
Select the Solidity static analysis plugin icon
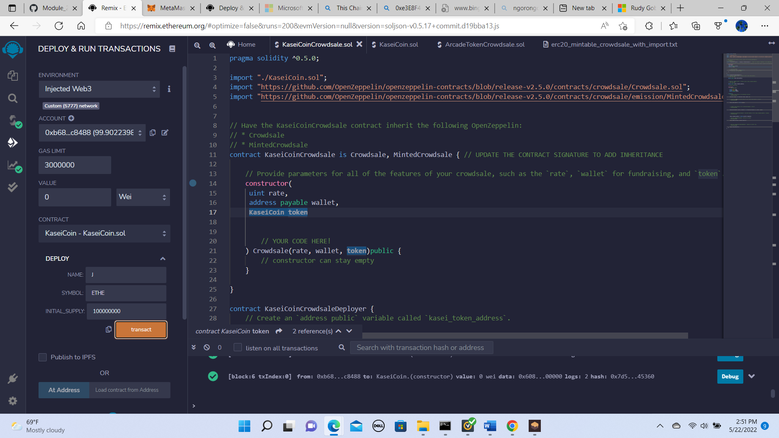tap(13, 166)
